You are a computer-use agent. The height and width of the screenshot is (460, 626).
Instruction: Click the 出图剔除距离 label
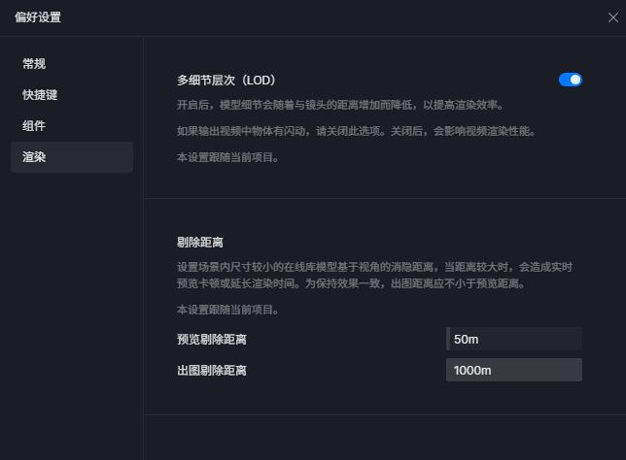point(212,371)
